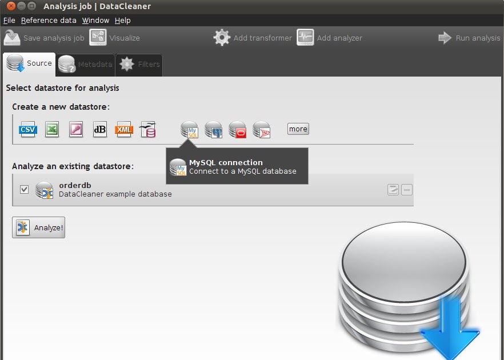504x360 pixels.
Task: Select the PostgreSQL connection icon
Action: pyautogui.click(x=213, y=129)
